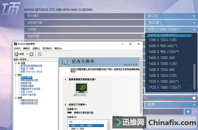Collapse the 视频 tree node
Image resolution: width=198 pixels, height=130 pixels.
click(x=15, y=98)
